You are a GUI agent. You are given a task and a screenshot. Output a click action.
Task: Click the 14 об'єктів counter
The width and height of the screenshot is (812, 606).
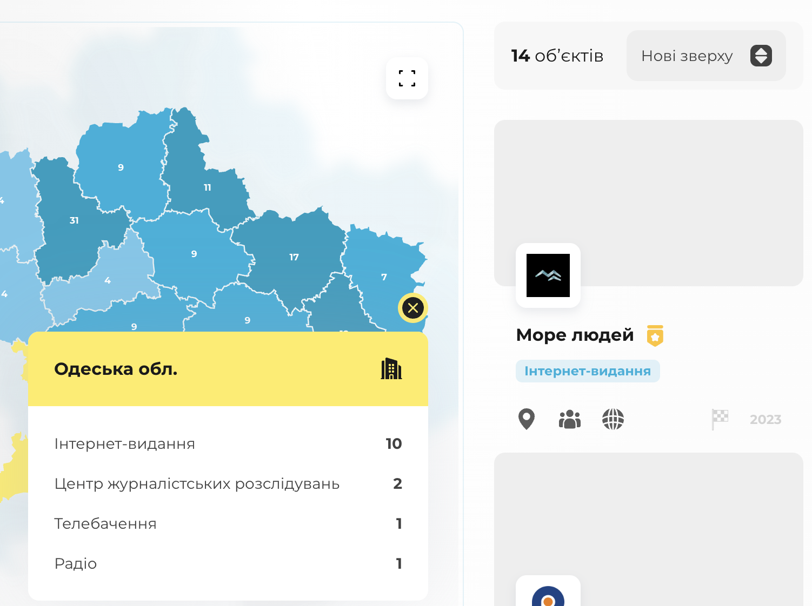(x=557, y=55)
